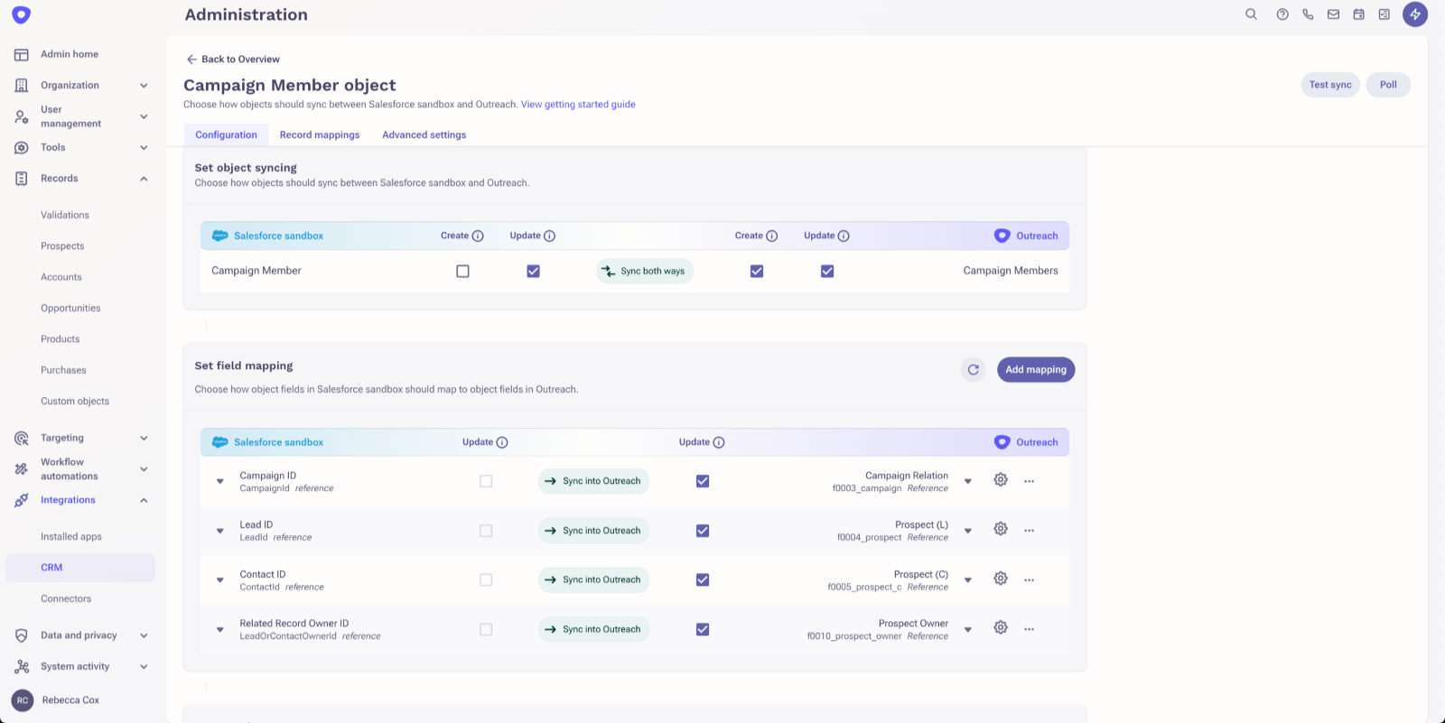Click info icon next to Outreach Create
The height and width of the screenshot is (723, 1445).
coord(772,236)
